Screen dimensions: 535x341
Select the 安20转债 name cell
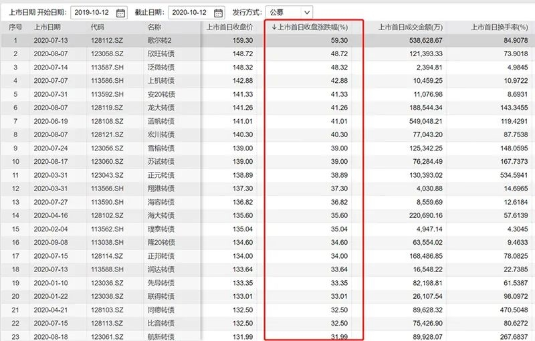click(161, 94)
